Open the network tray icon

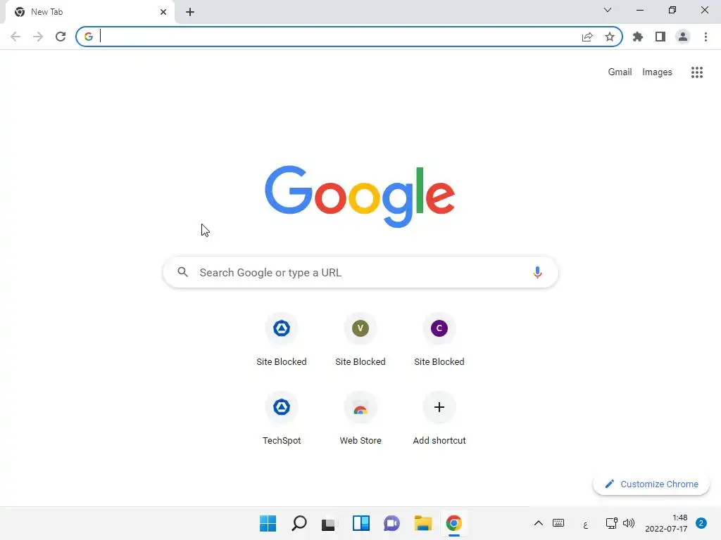[612, 523]
